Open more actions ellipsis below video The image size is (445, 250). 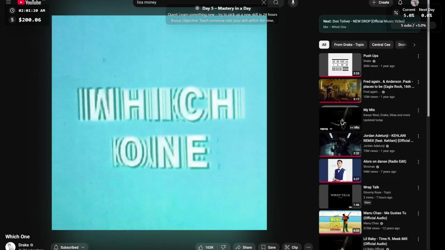308,247
